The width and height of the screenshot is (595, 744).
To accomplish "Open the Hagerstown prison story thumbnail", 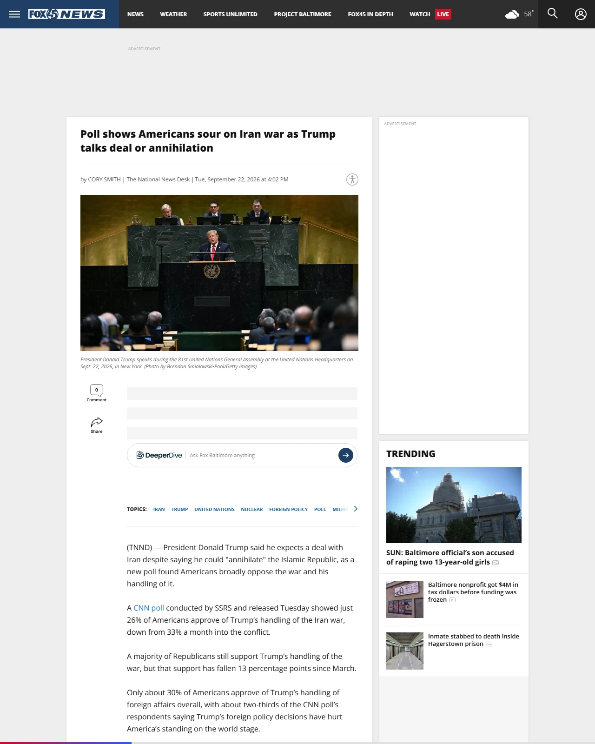I will coord(405,651).
